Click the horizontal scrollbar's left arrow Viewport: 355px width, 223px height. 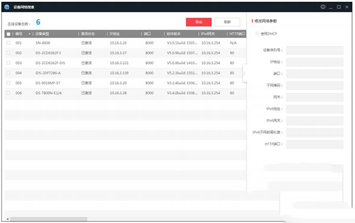click(8, 219)
